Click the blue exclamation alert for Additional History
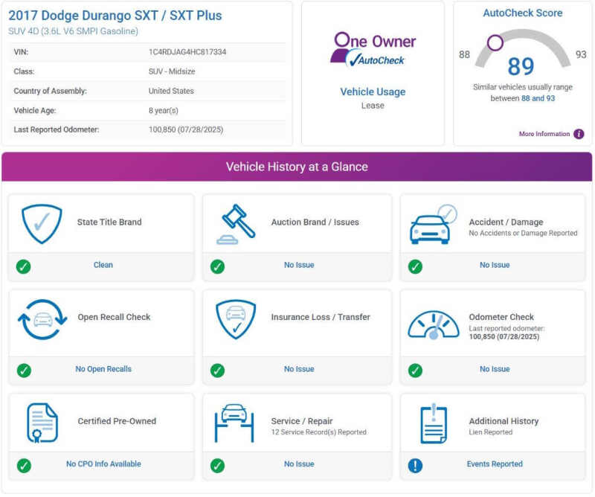 point(415,465)
